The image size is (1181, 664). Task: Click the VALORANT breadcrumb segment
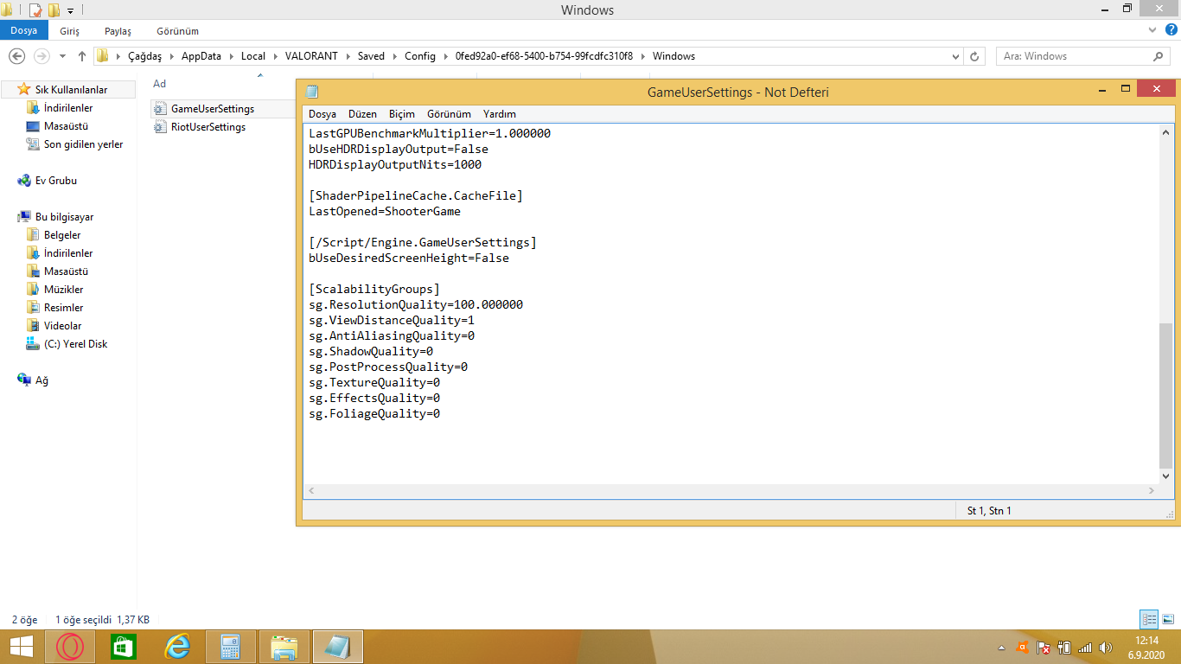(312, 56)
